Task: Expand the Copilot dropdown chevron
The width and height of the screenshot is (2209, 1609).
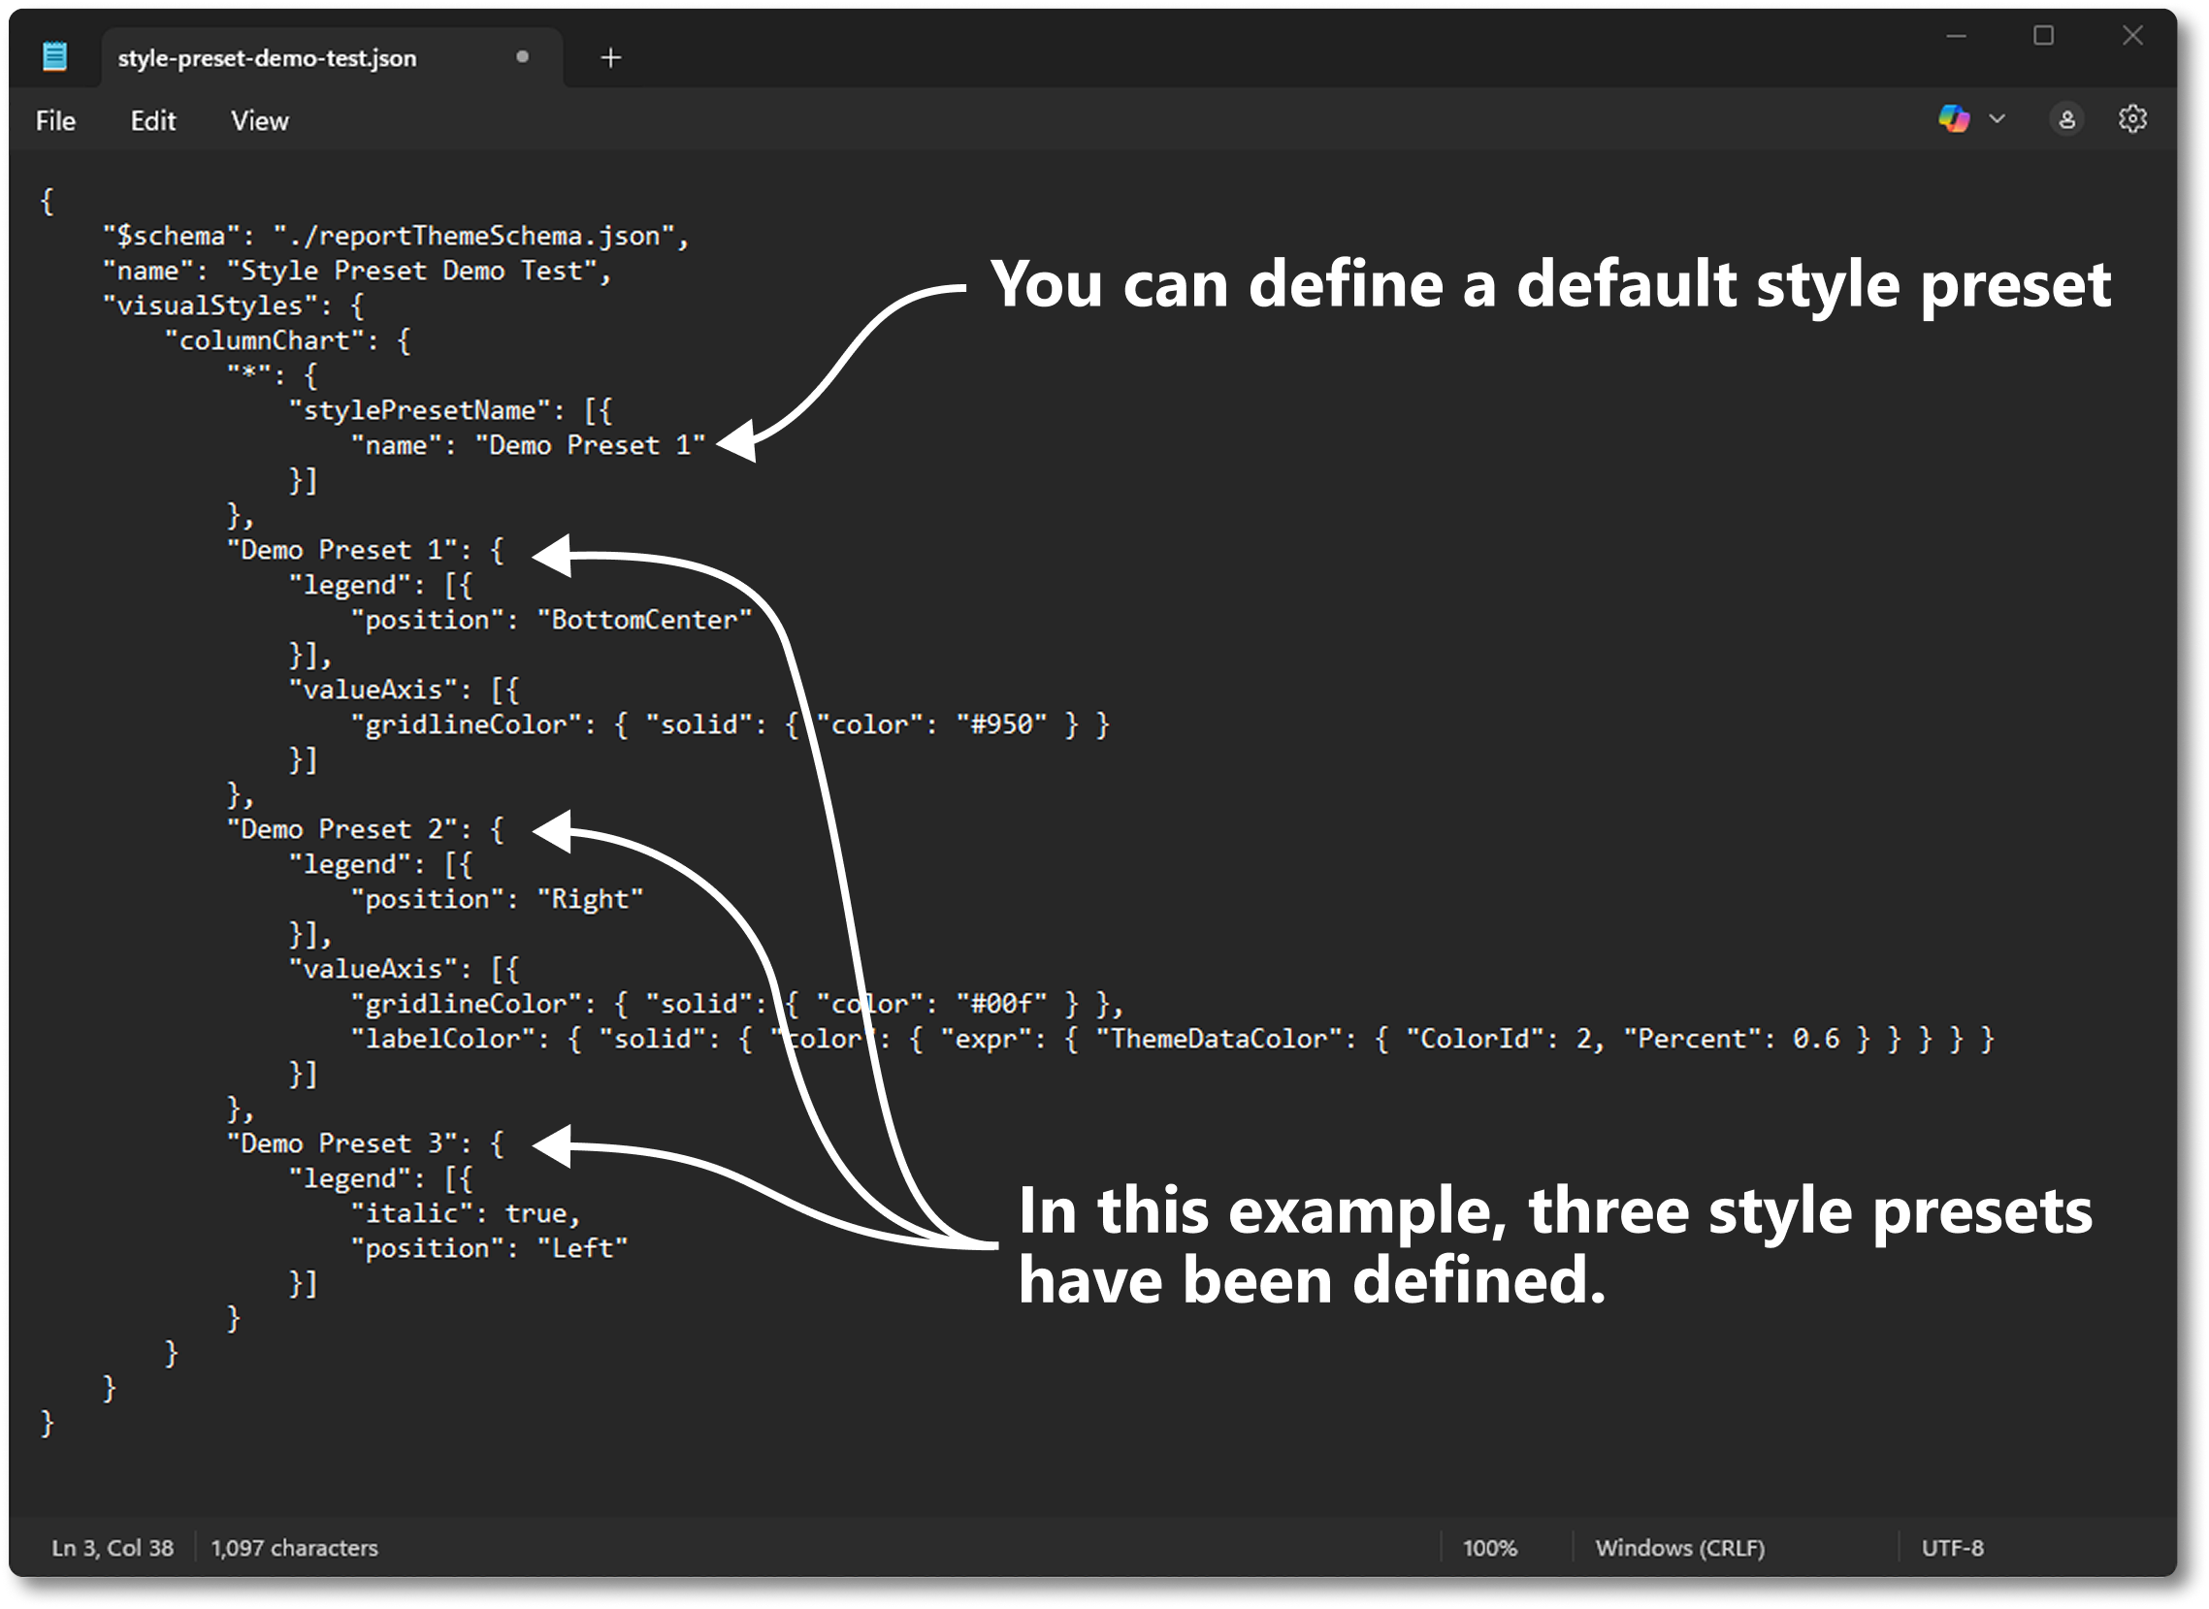Action: (x=1996, y=119)
